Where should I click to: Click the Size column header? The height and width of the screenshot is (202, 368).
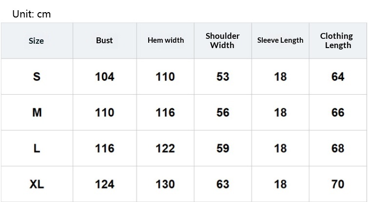37,41
